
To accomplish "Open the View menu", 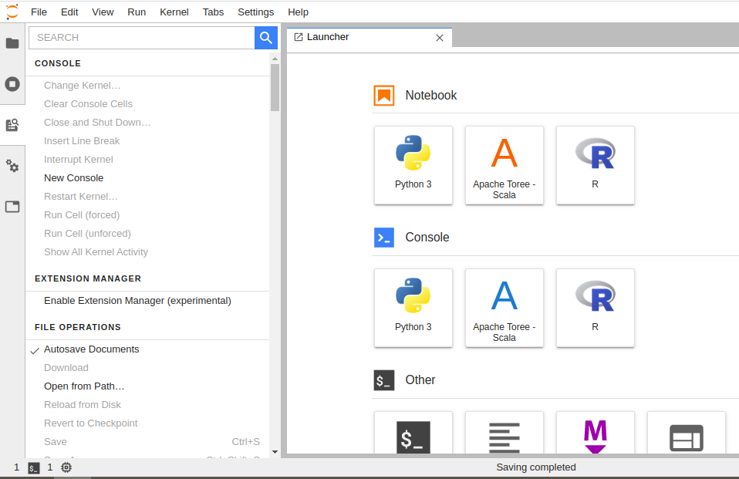I will coord(103,12).
